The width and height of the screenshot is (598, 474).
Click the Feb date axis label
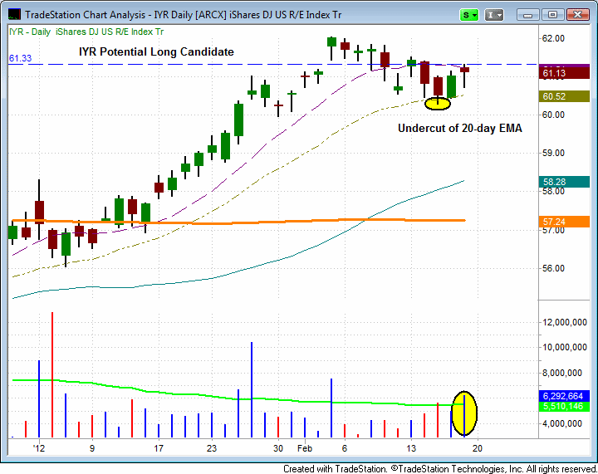(x=305, y=448)
